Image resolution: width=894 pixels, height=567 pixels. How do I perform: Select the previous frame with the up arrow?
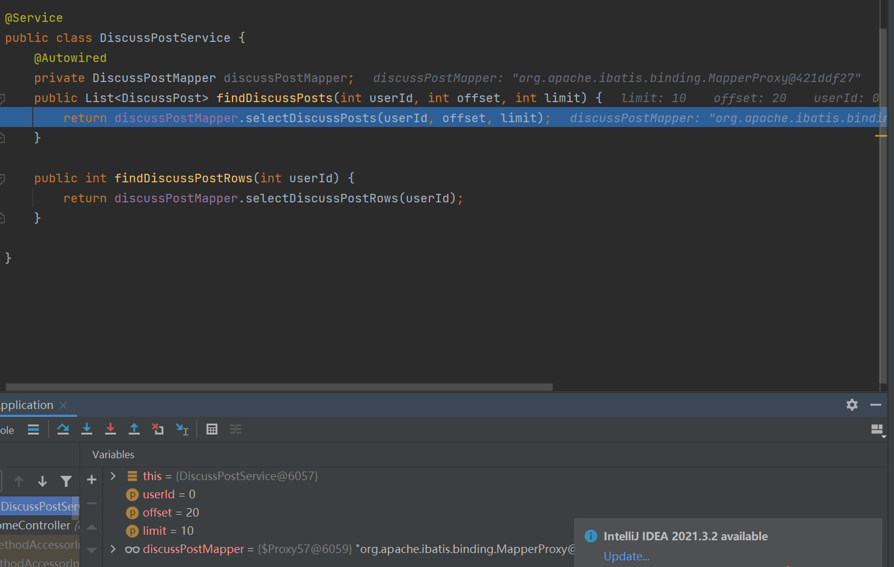(19, 482)
